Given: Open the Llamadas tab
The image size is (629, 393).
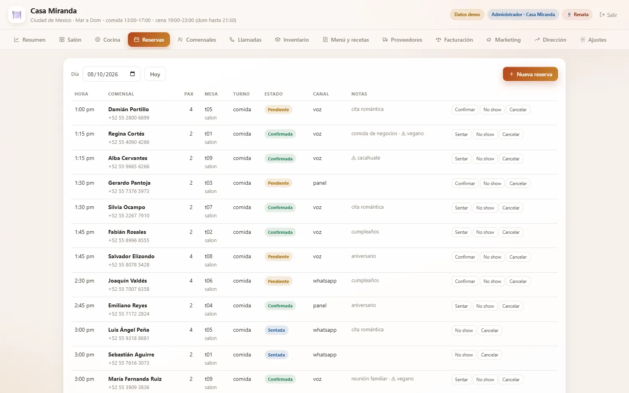Looking at the screenshot, I should [245, 40].
